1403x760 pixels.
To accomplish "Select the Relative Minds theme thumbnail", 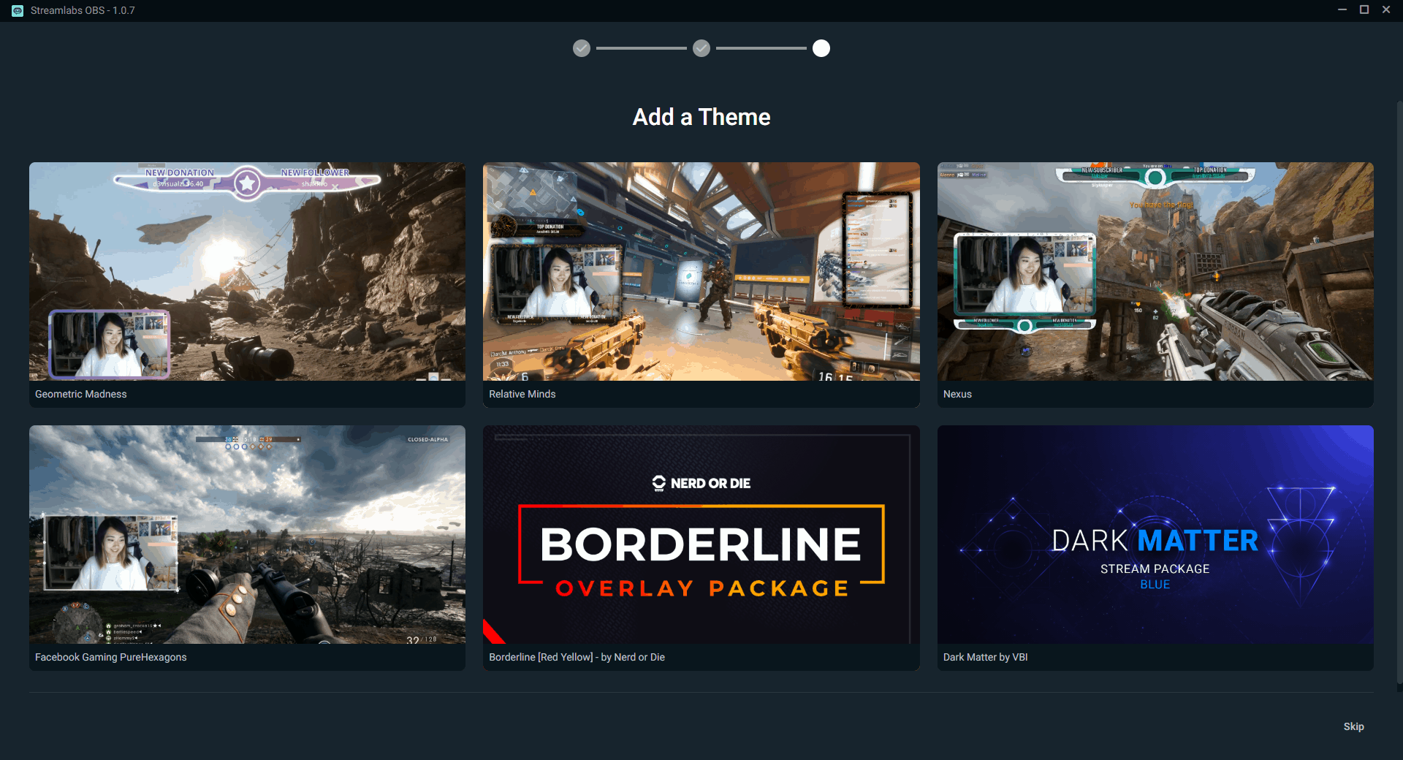I will click(x=701, y=271).
